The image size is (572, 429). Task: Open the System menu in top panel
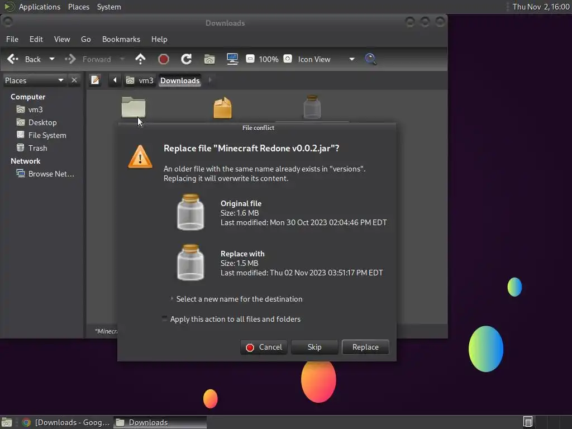(x=109, y=7)
